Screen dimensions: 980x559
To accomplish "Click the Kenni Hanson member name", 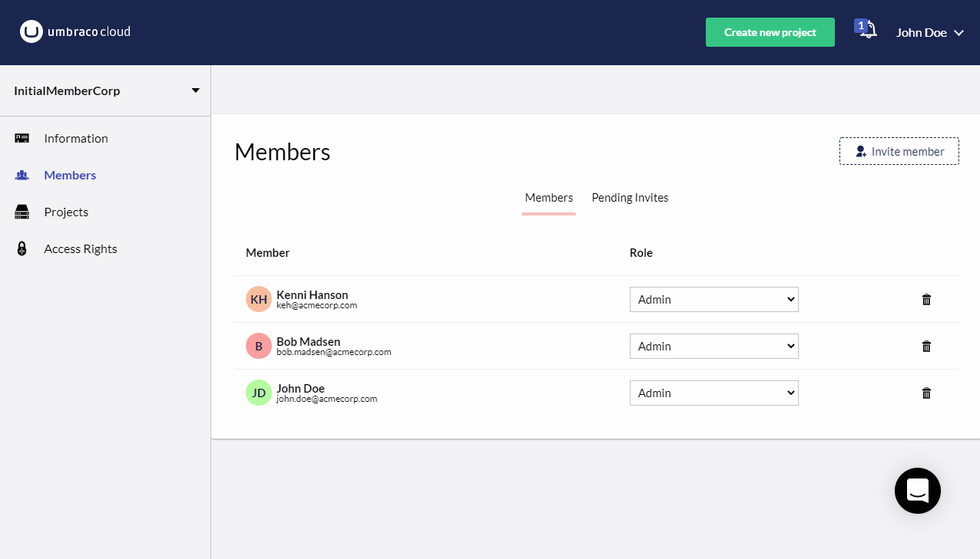I will coord(312,294).
